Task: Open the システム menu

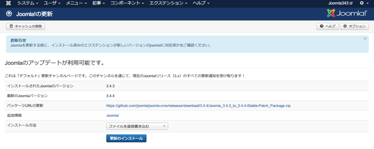Action: tap(28, 3)
